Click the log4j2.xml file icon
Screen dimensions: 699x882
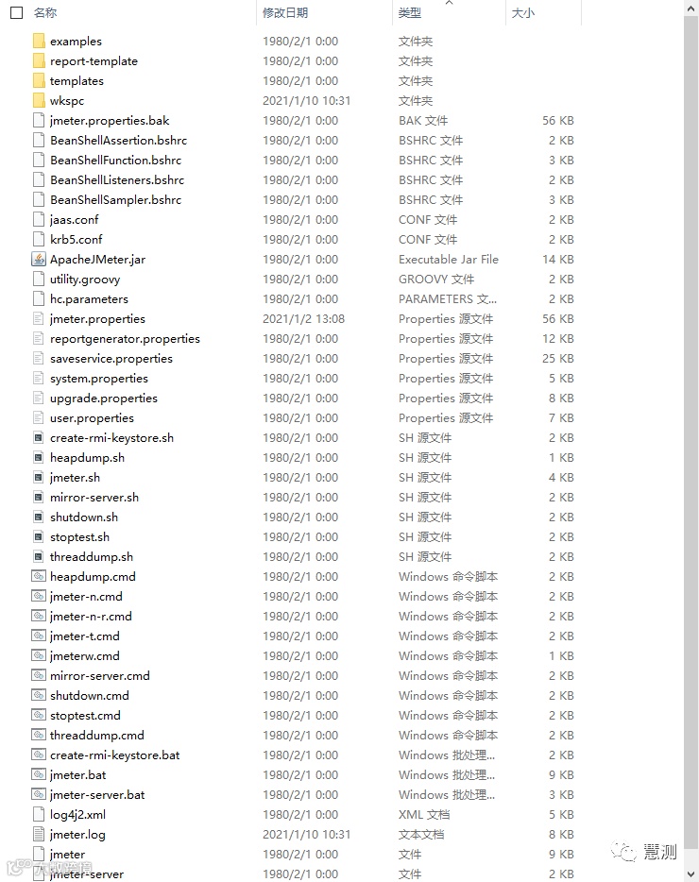pos(39,815)
